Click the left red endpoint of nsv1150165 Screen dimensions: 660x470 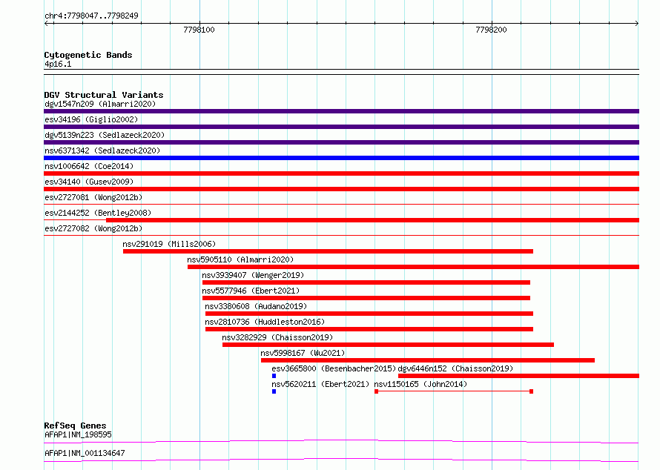(x=376, y=391)
